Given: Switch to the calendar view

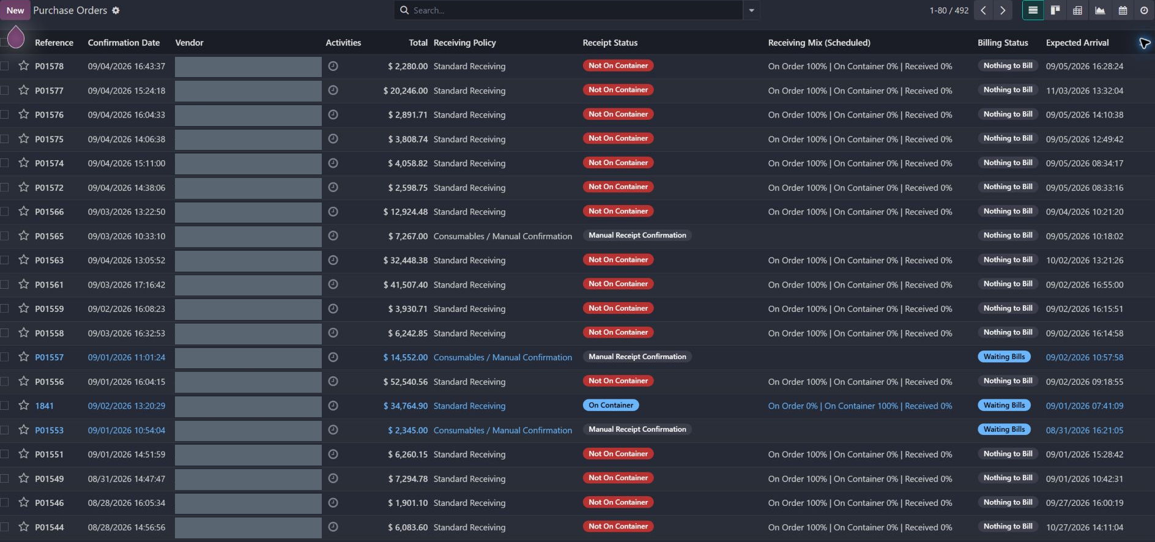Looking at the screenshot, I should point(1123,10).
